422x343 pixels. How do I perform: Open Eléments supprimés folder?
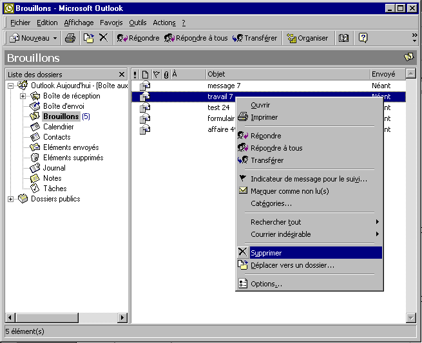[73, 158]
